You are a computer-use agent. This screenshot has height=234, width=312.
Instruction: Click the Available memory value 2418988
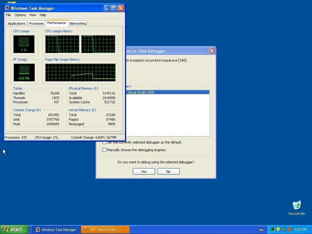pos(109,98)
